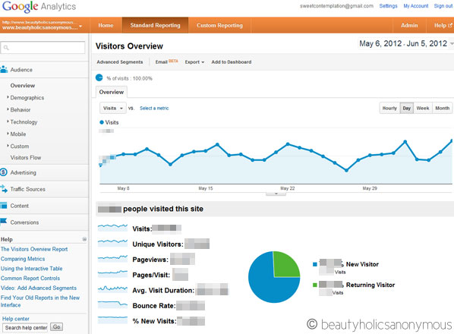This screenshot has height=334, width=454.
Task: Click the Content page icon
Action: point(4,206)
